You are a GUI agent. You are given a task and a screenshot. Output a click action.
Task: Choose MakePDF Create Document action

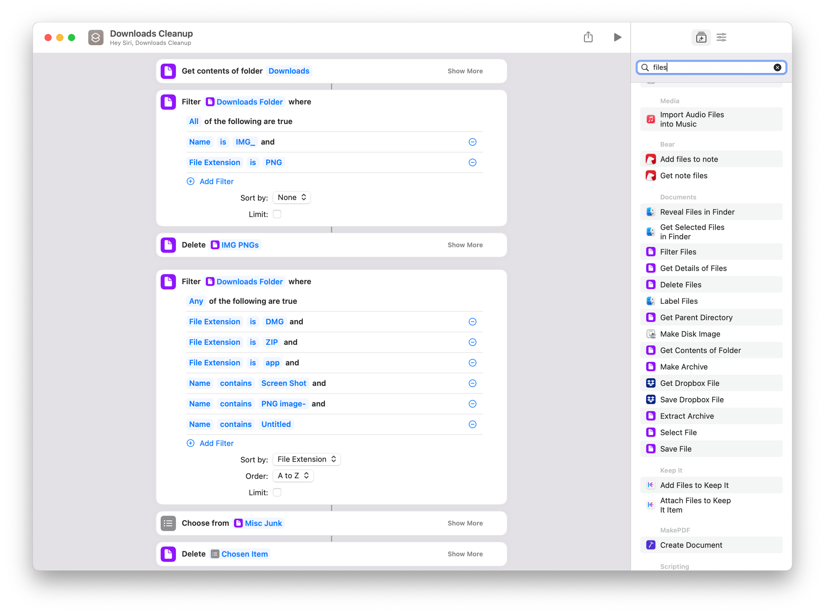tap(711, 545)
